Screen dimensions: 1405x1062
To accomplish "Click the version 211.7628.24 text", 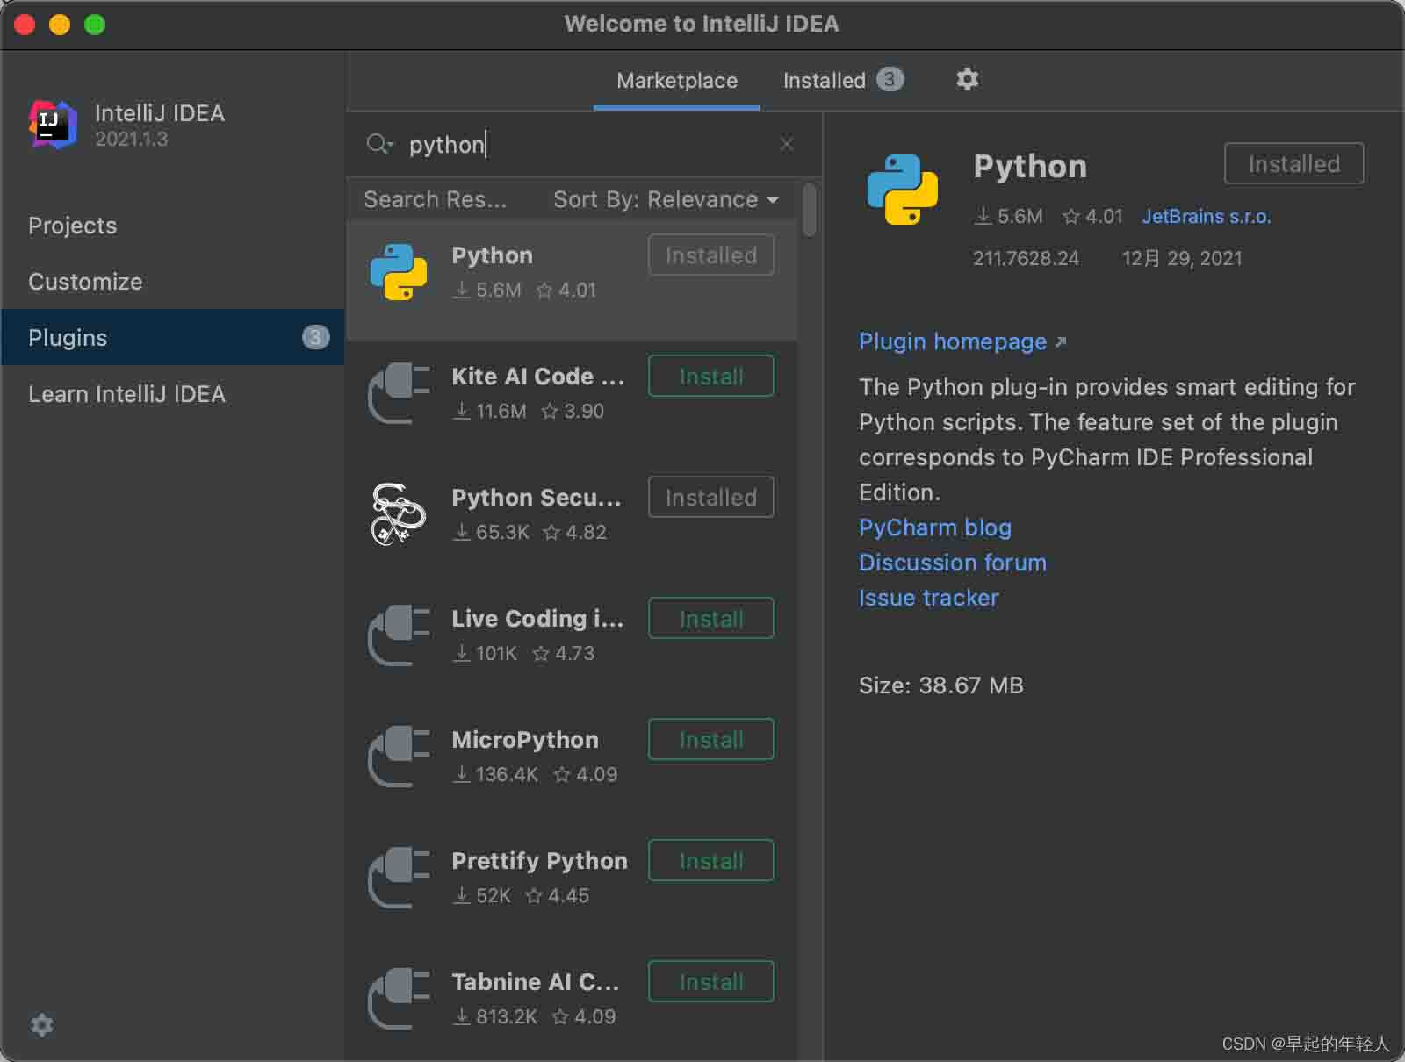I will (1026, 258).
